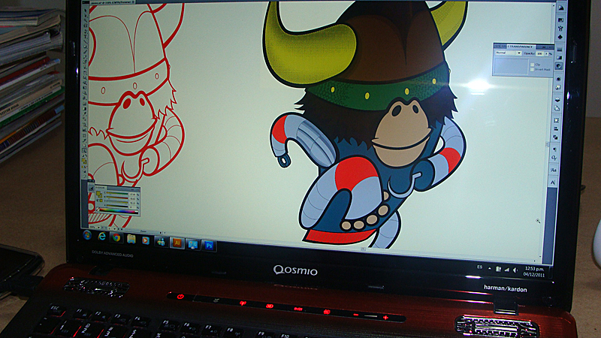Click the Black slider in Color panel

(x=117, y=207)
